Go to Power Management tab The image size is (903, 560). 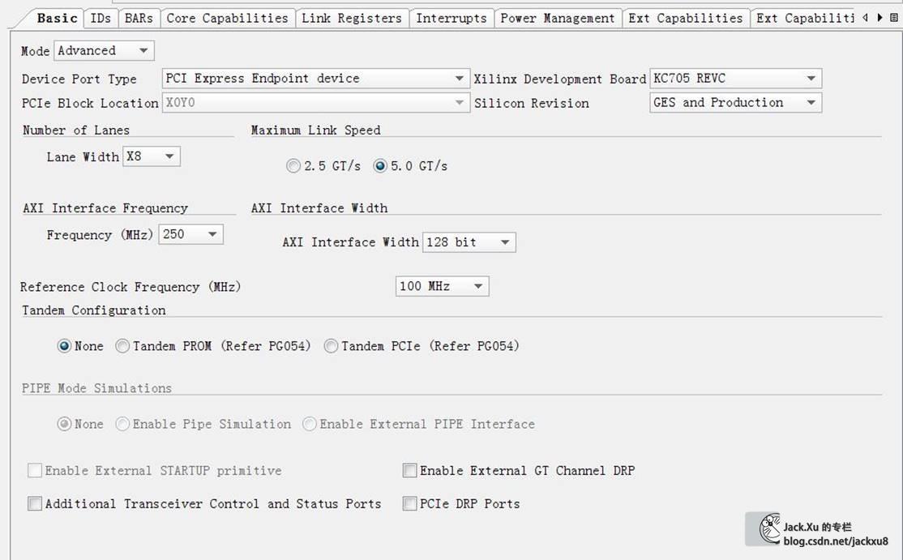pos(557,18)
